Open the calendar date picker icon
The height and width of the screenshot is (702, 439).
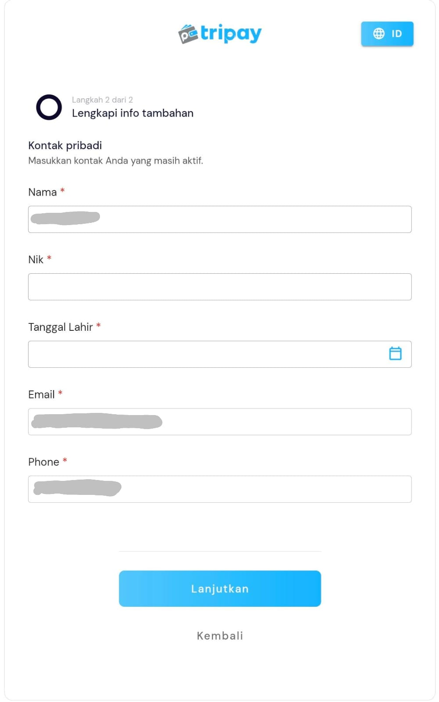pyautogui.click(x=395, y=354)
